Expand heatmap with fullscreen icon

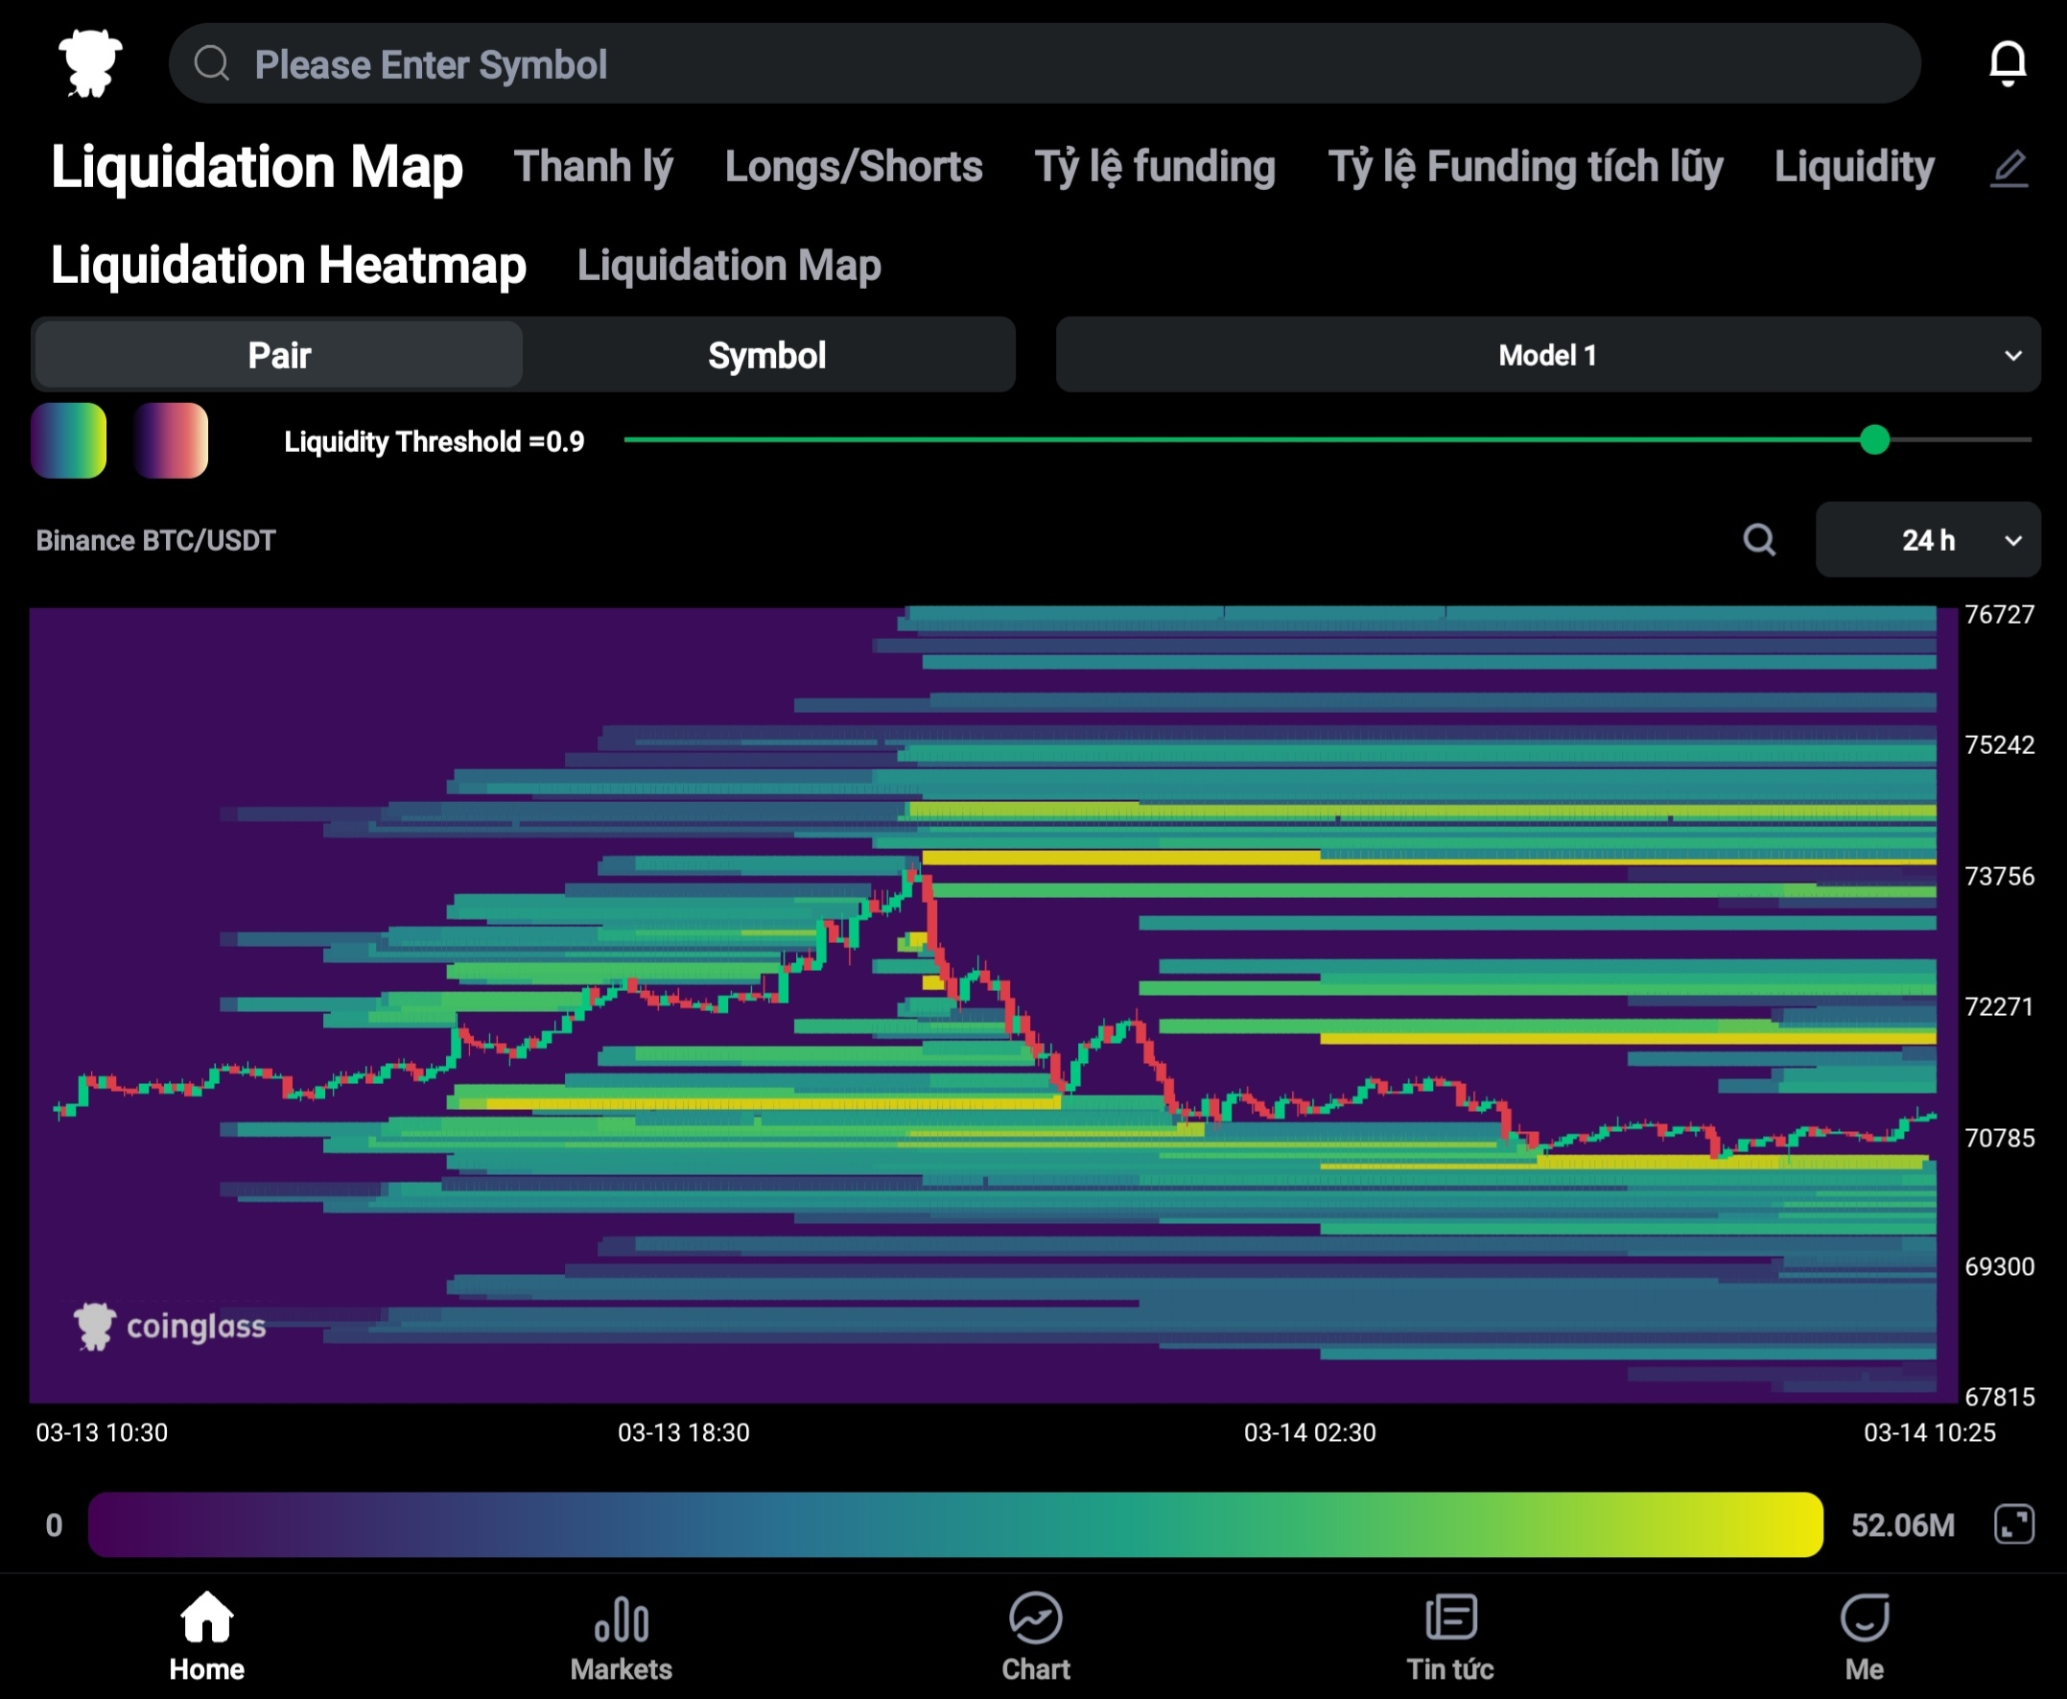(x=2013, y=1523)
